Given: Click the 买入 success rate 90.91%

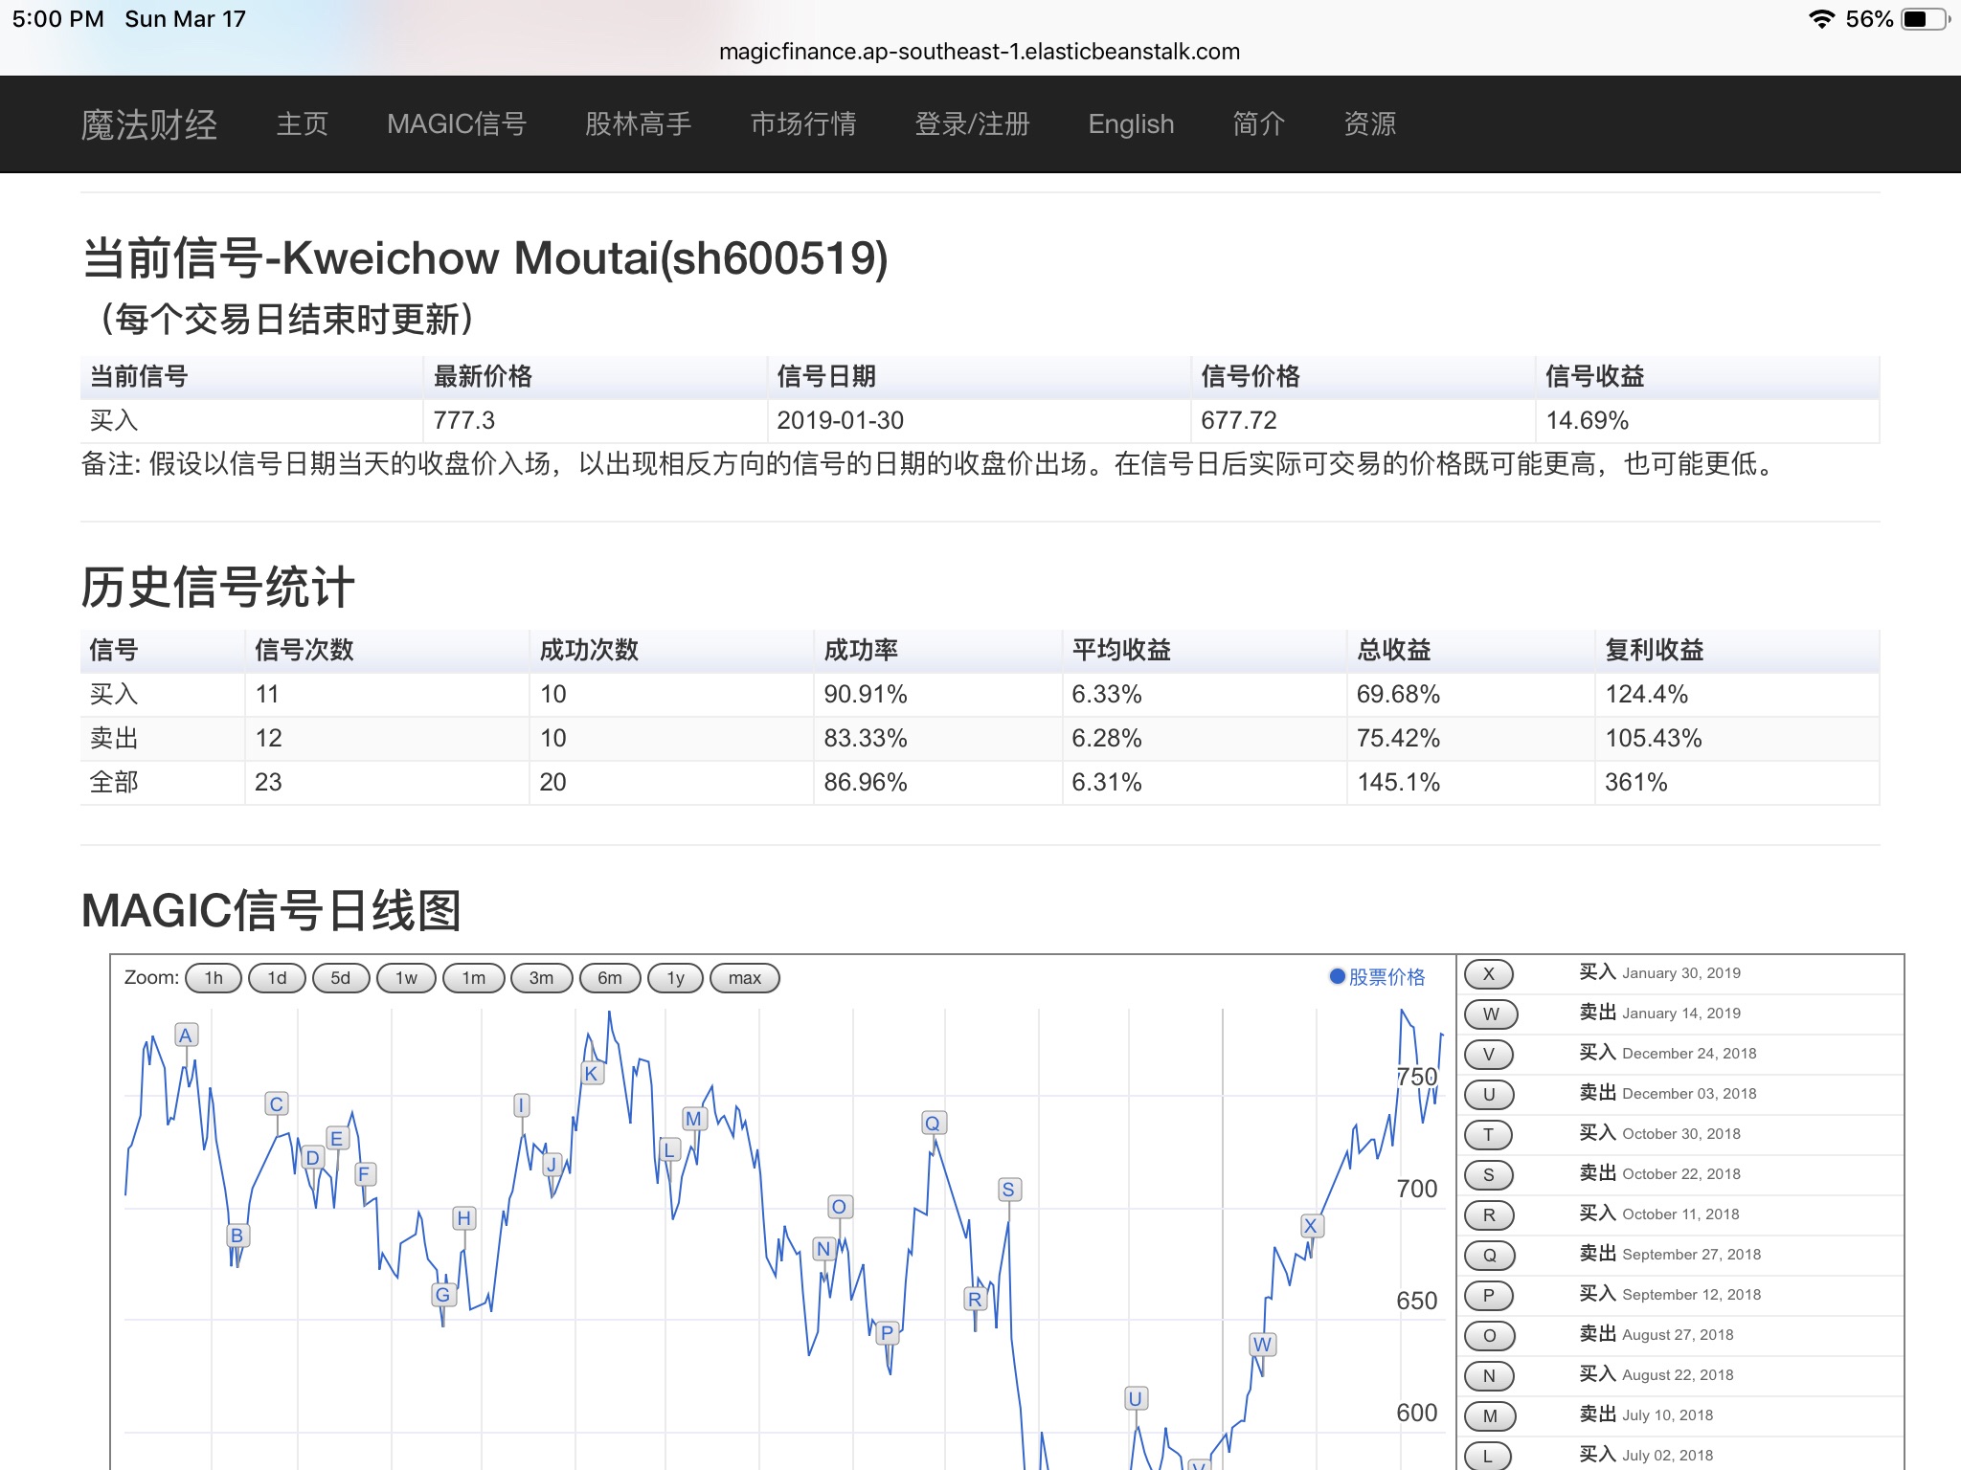Looking at the screenshot, I should click(866, 694).
